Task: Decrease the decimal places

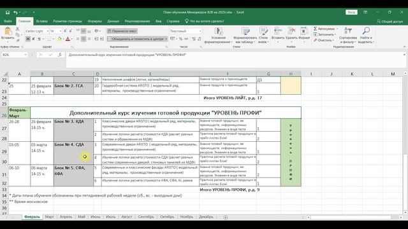Action: [200, 39]
